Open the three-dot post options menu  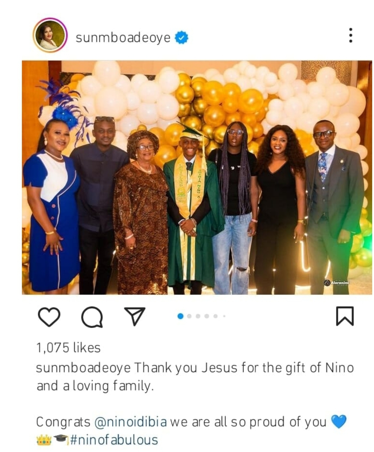pyautogui.click(x=350, y=35)
